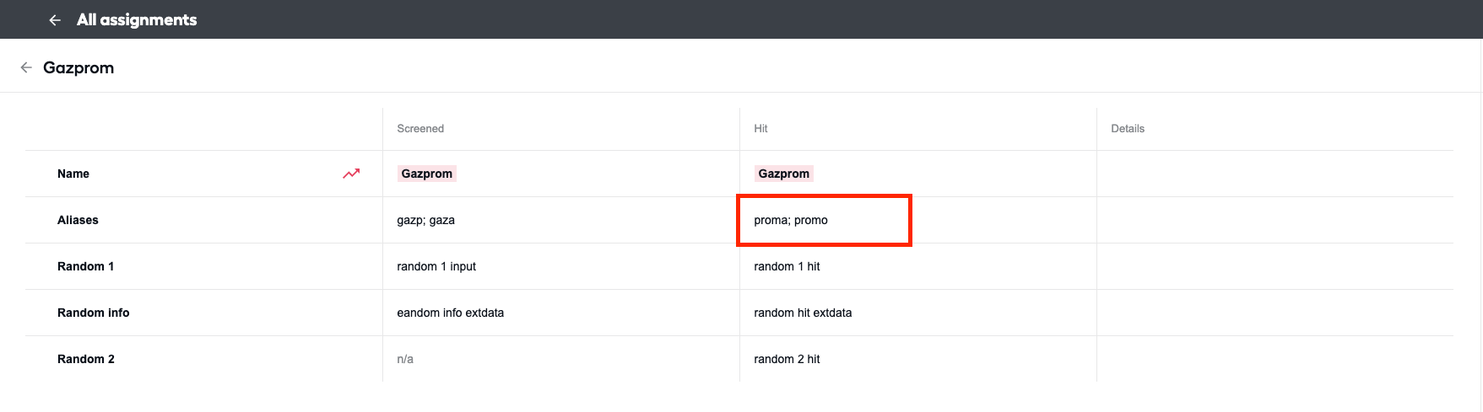Select the highlighted Gazprom value under Hit

tap(784, 174)
